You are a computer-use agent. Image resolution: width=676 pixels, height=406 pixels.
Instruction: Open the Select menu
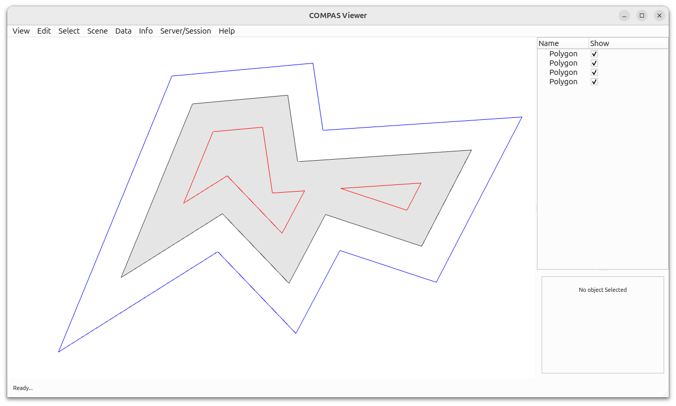pos(69,31)
